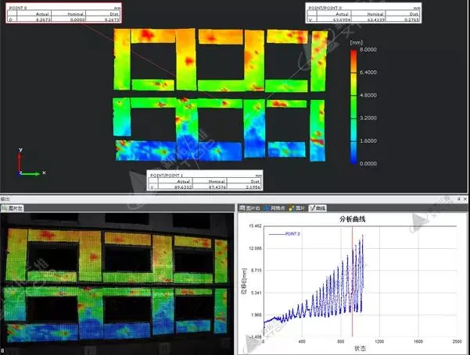470x355 pixels.
Task: Click the 8.0000 label on the color scale
Action: (x=368, y=49)
